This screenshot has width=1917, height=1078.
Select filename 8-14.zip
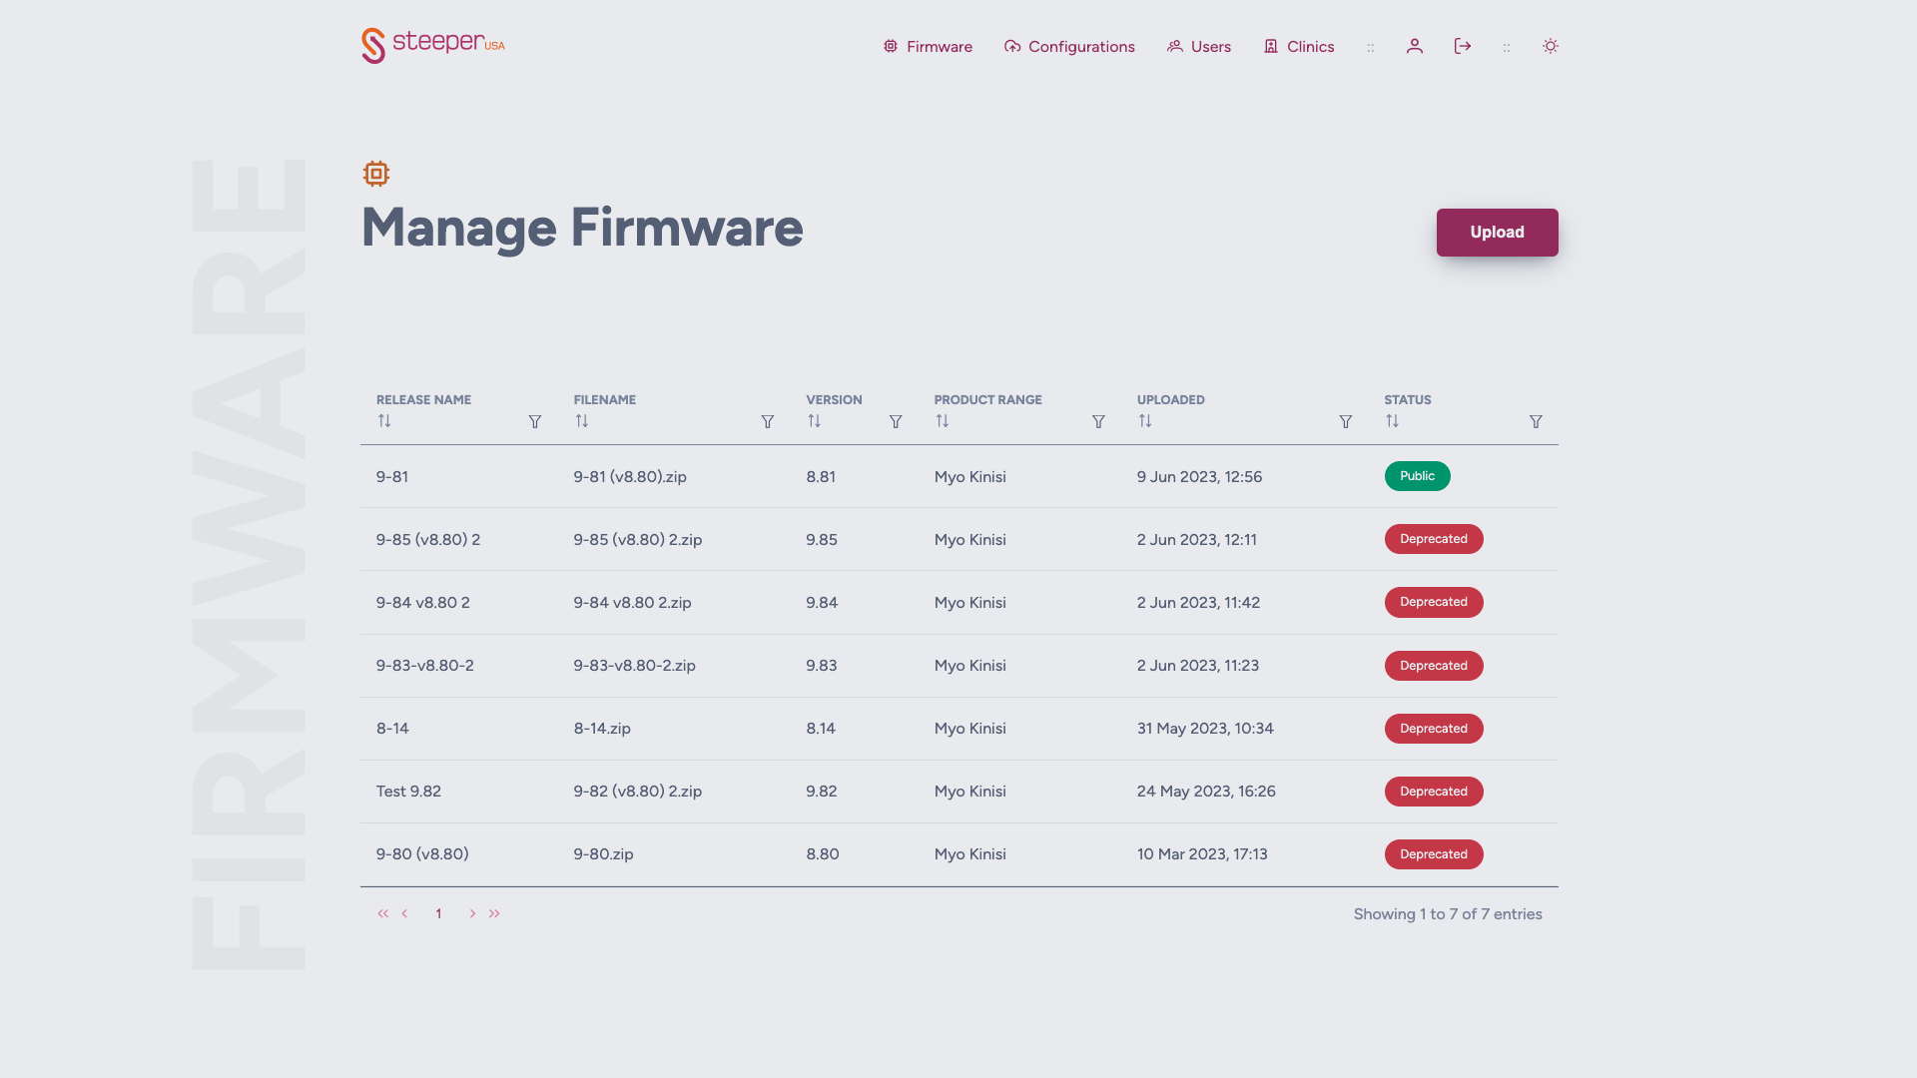point(602,729)
